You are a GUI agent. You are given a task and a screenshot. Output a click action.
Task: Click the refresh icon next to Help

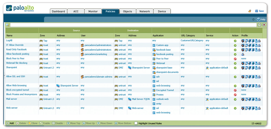253,19
